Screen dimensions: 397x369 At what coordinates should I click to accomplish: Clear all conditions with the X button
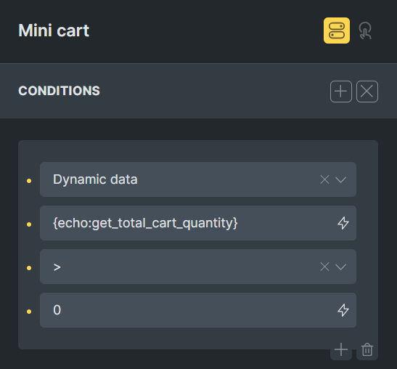click(367, 92)
